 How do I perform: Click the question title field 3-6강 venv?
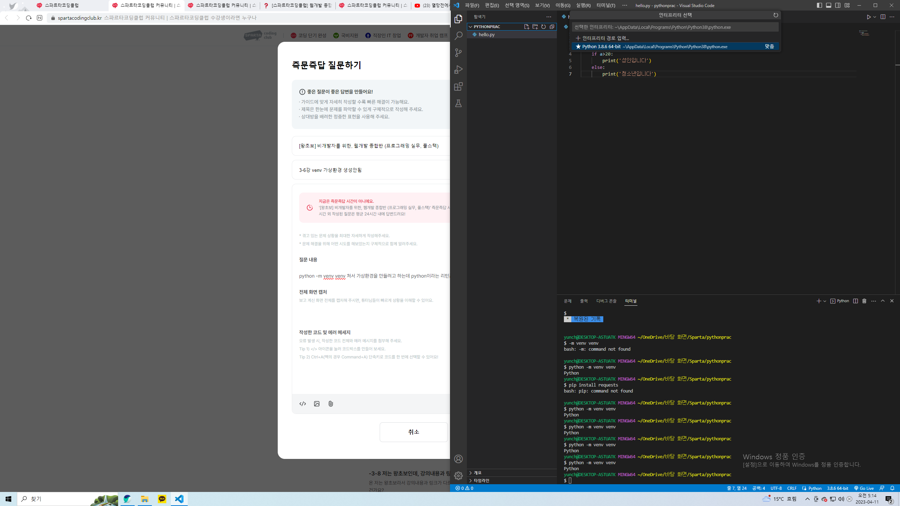[x=371, y=170]
